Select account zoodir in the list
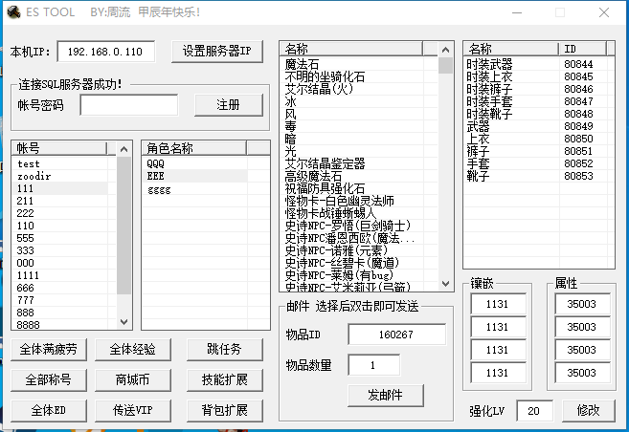Screen dimensions: 629x432 click(59, 176)
